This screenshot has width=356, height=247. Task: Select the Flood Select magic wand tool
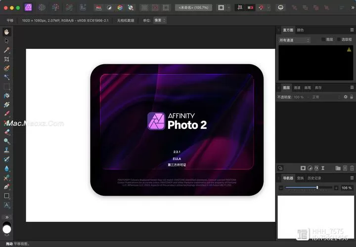tap(6, 77)
